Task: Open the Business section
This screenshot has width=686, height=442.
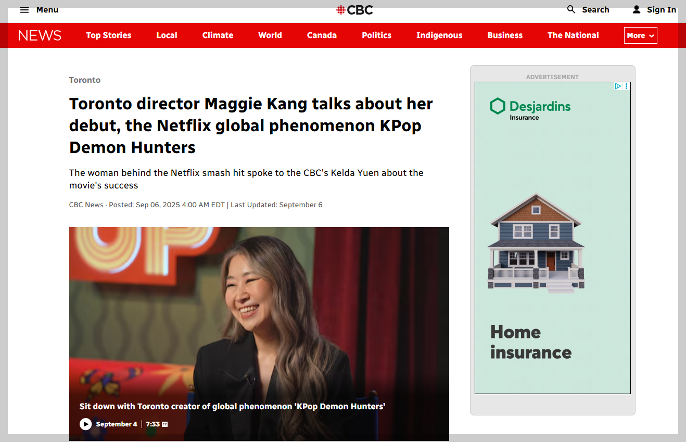Action: 505,35
